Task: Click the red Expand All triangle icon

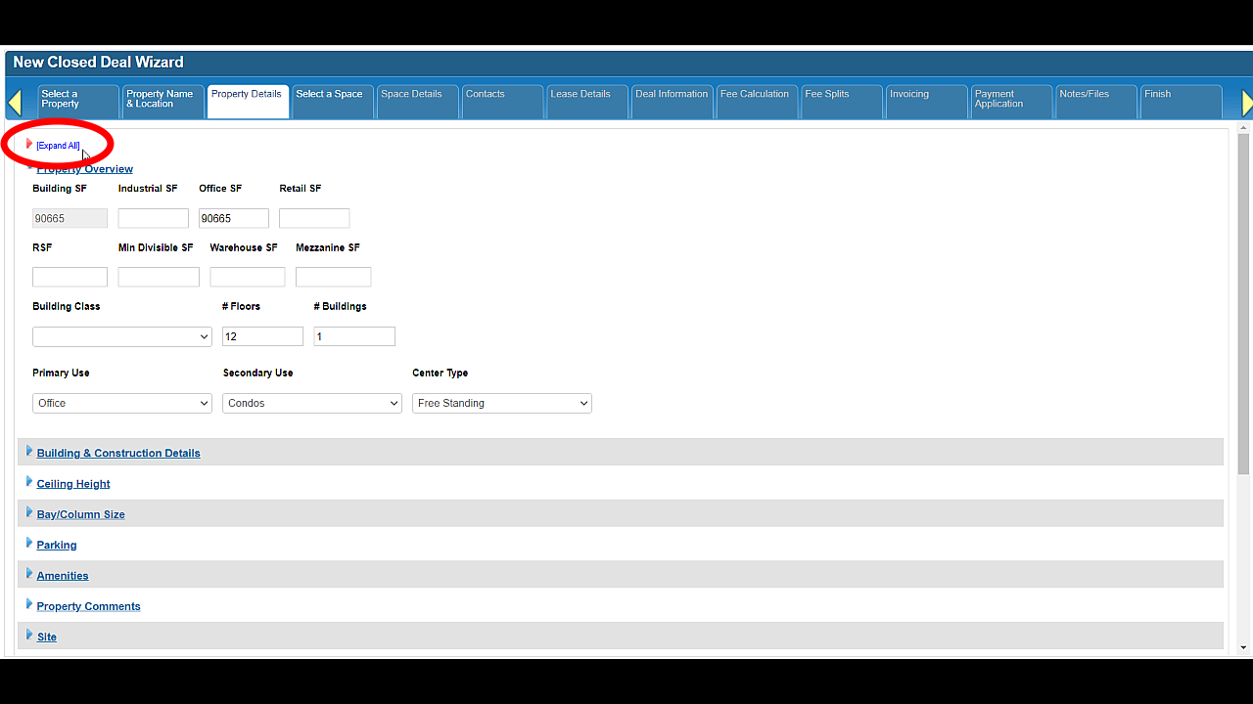Action: (29, 145)
